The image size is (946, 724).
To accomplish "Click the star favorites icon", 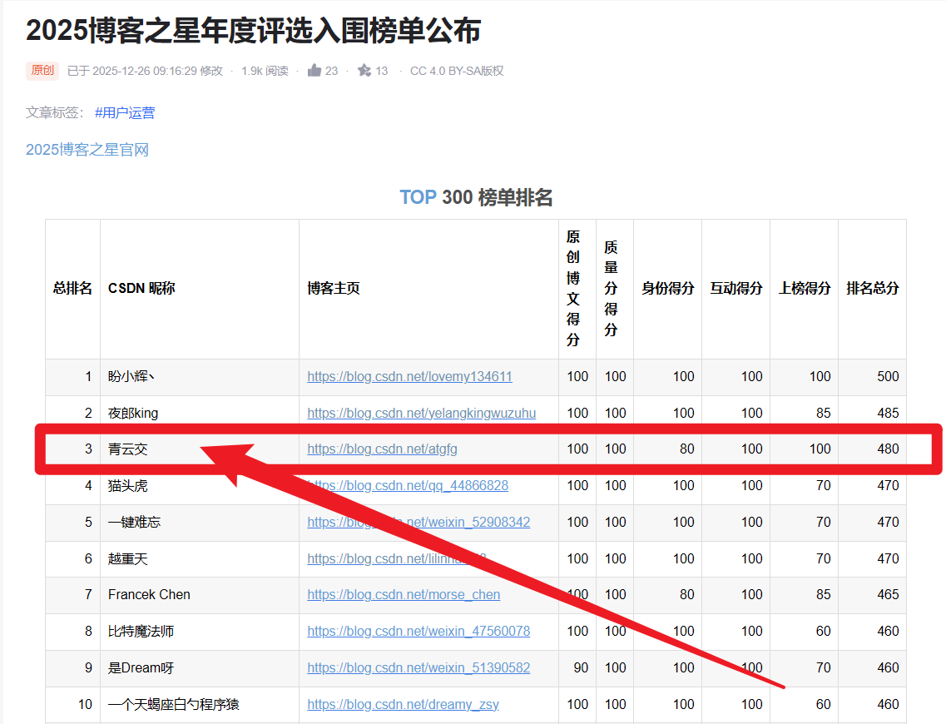I will [364, 71].
